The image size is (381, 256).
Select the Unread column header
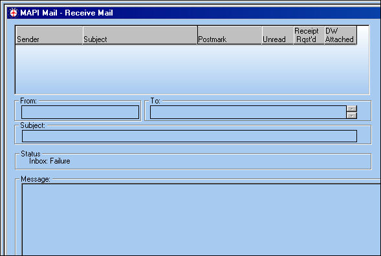(278, 35)
